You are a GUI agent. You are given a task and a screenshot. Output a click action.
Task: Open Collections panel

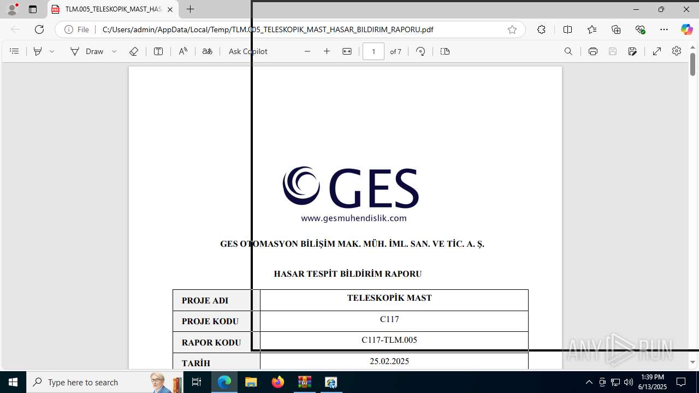(x=616, y=29)
